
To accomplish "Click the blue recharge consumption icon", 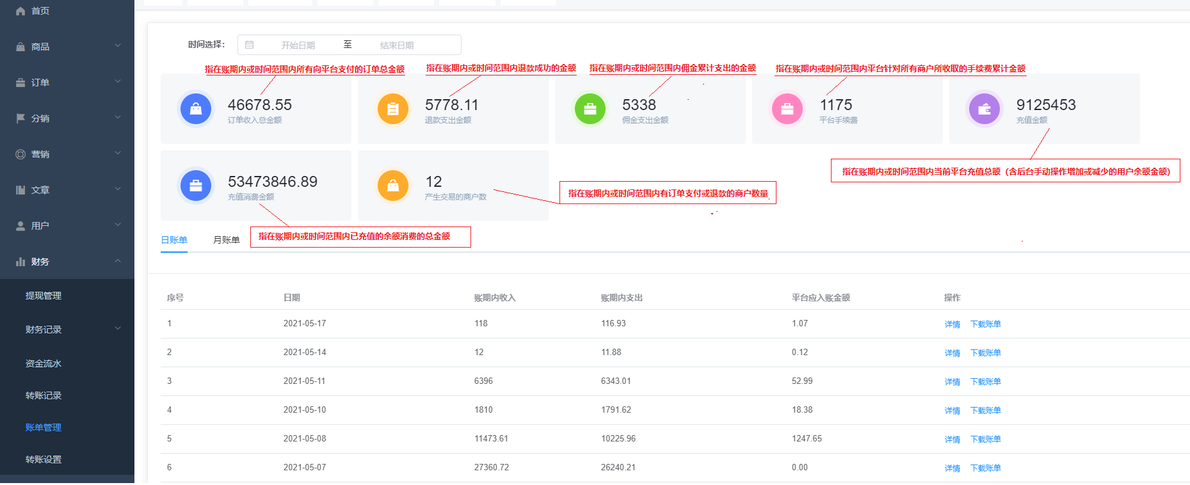I will tap(196, 186).
